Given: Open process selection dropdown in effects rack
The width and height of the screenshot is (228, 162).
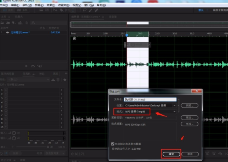Looking at the screenshot, I should pos(55,153).
